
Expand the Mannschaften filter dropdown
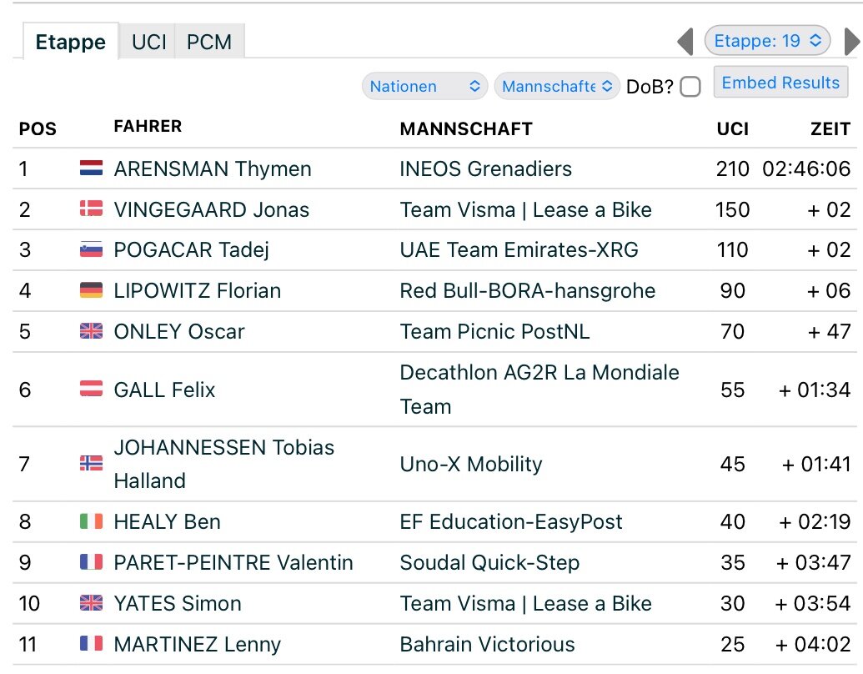(557, 87)
